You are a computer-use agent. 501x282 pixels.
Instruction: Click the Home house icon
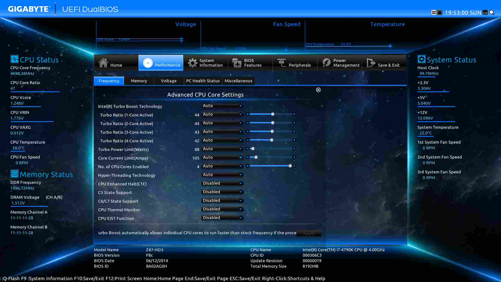(103, 63)
